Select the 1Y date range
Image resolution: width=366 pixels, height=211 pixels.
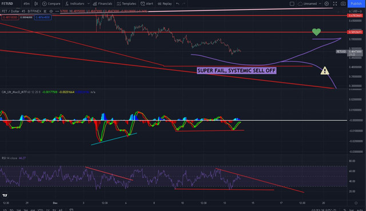click(47, 210)
